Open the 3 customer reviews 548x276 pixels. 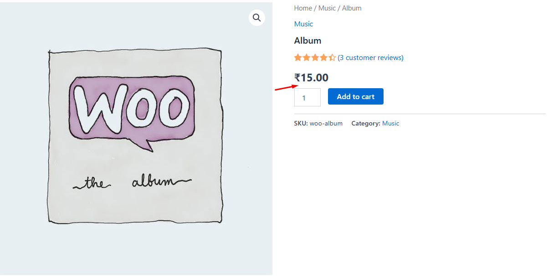[370, 57]
